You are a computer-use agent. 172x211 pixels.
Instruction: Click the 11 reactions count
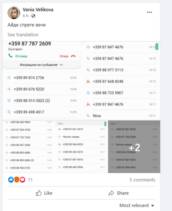tap(30, 180)
